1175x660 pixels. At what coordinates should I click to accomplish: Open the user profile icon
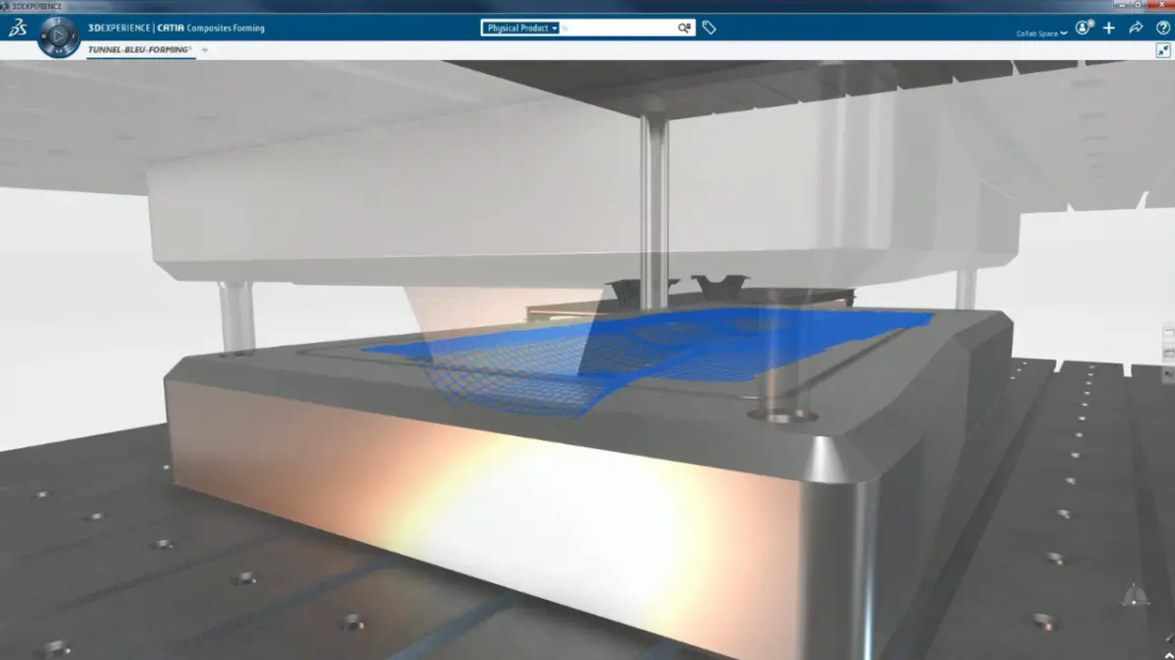tap(1083, 28)
